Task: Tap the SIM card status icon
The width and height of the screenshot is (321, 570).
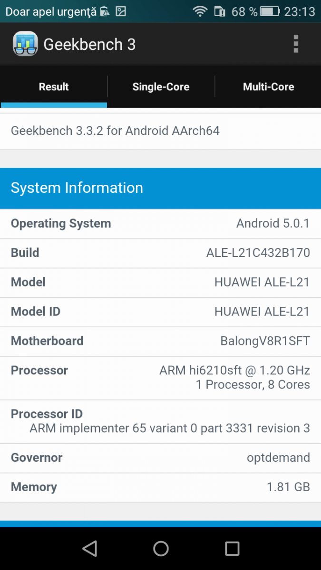Action: coord(220,11)
